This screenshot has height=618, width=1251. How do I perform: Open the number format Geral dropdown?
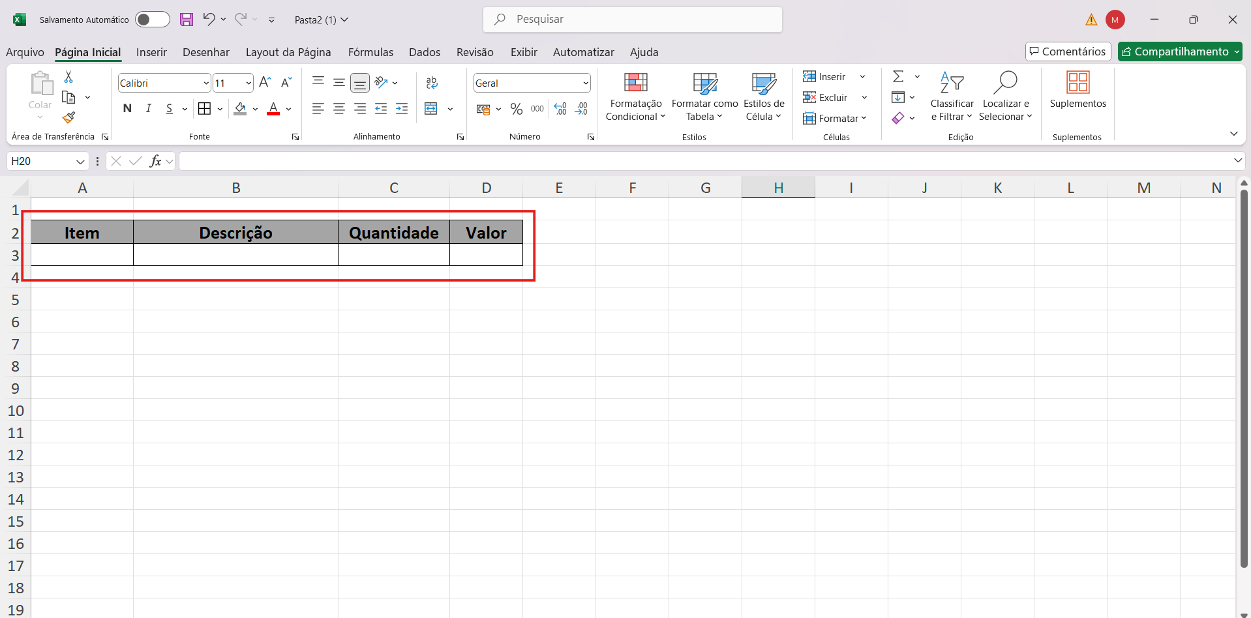(x=586, y=83)
